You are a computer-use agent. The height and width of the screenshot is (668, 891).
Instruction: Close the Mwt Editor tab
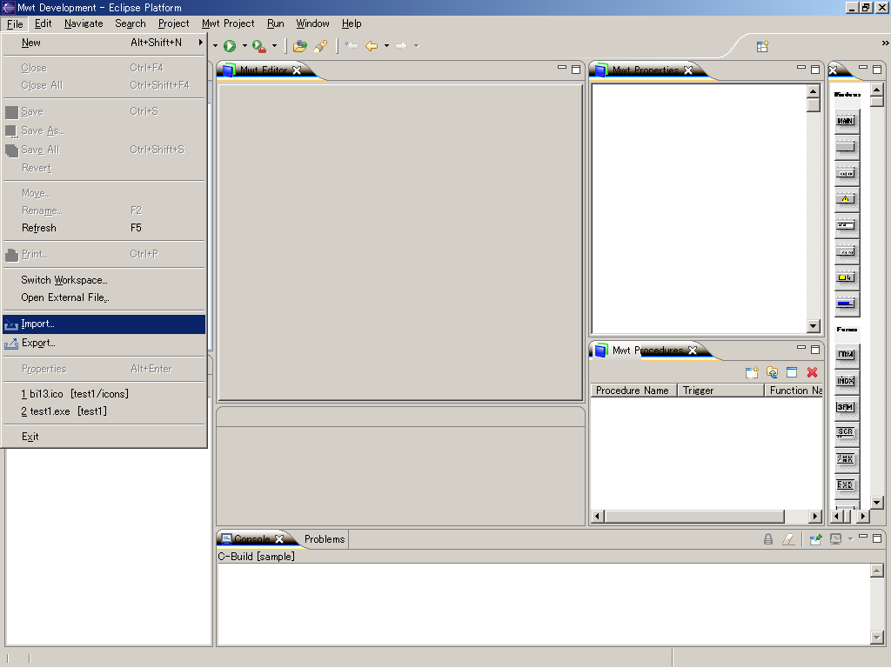click(x=297, y=70)
